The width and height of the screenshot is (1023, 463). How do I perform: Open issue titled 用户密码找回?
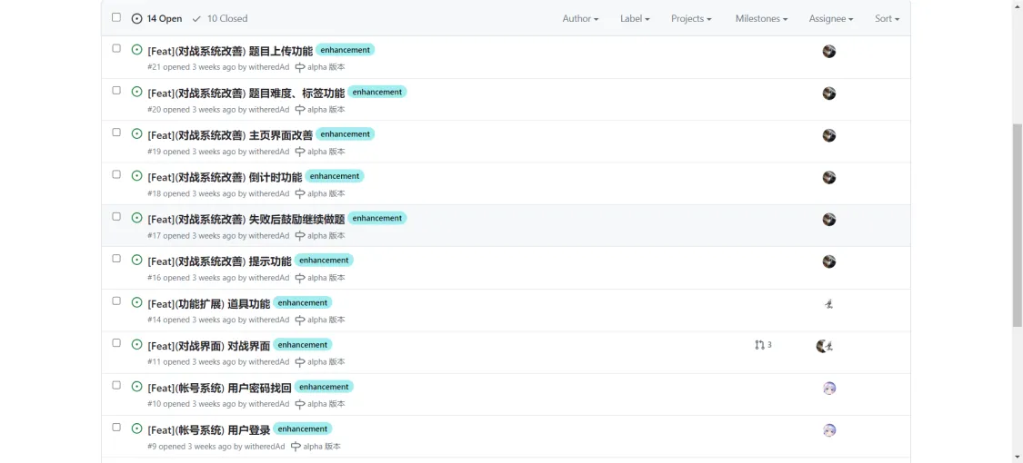(220, 388)
